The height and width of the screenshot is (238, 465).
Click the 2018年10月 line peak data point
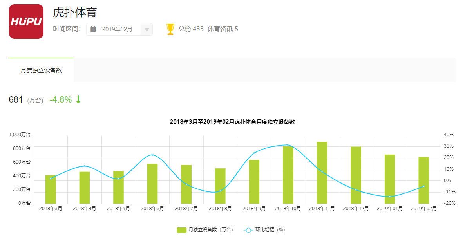click(x=288, y=145)
